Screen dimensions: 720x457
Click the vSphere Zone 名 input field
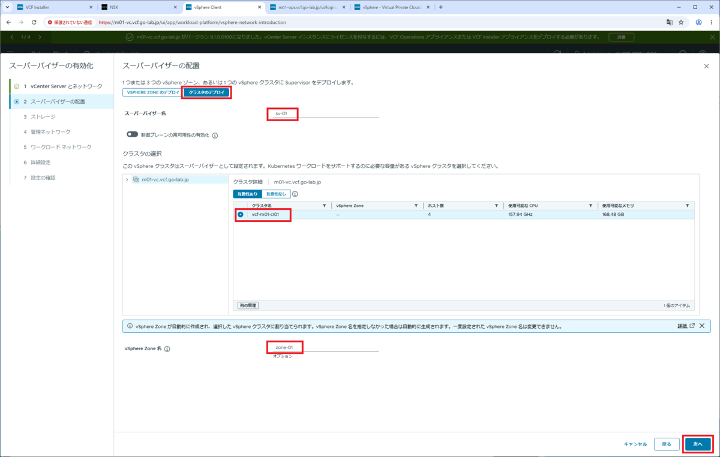tap(325, 347)
